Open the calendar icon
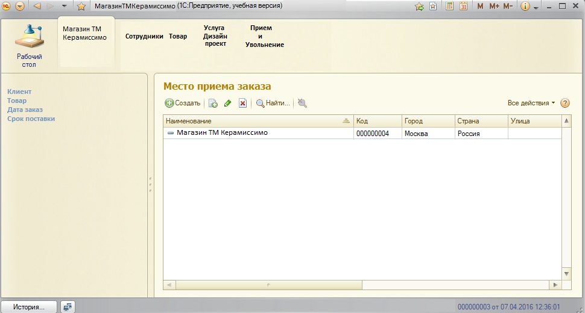The height and width of the screenshot is (313, 585). 463,7
